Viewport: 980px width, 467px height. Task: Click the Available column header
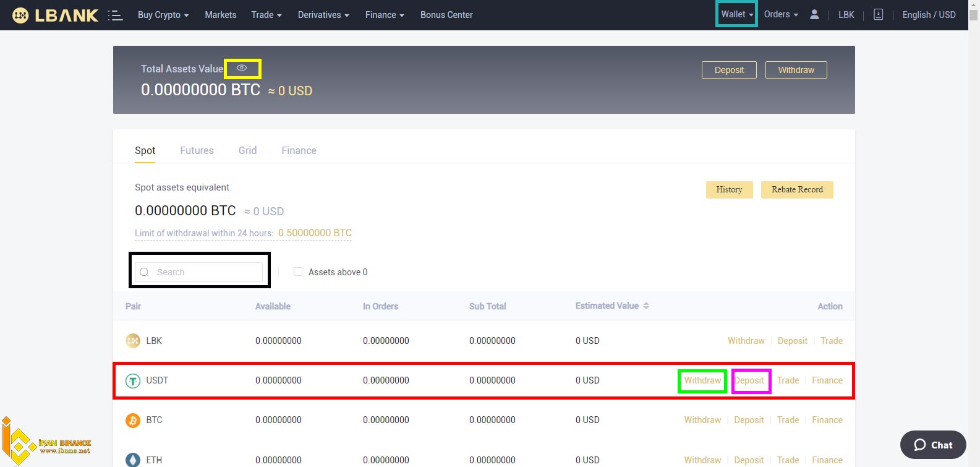point(273,306)
